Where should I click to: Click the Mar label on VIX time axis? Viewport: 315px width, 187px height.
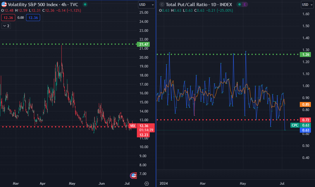click(x=16, y=183)
